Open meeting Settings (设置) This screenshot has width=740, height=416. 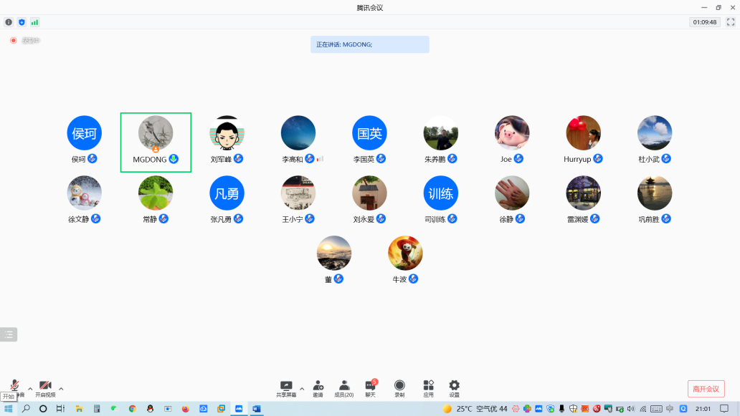point(454,388)
